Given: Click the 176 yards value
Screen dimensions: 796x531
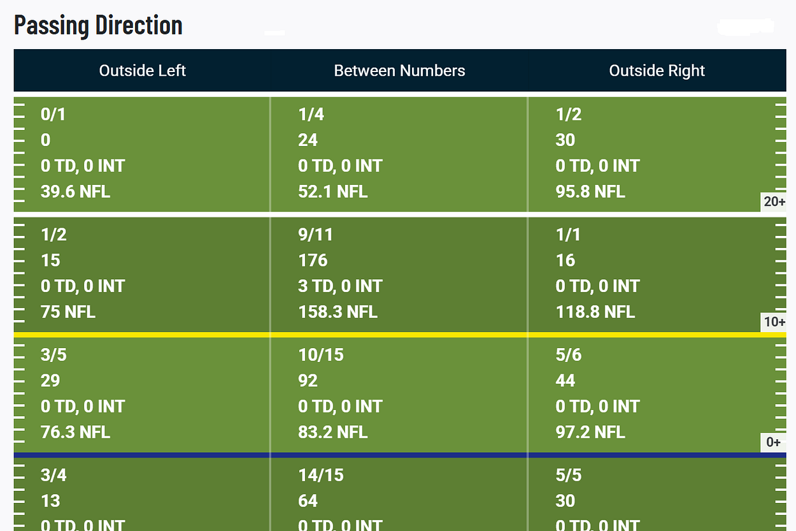Looking at the screenshot, I should (313, 260).
